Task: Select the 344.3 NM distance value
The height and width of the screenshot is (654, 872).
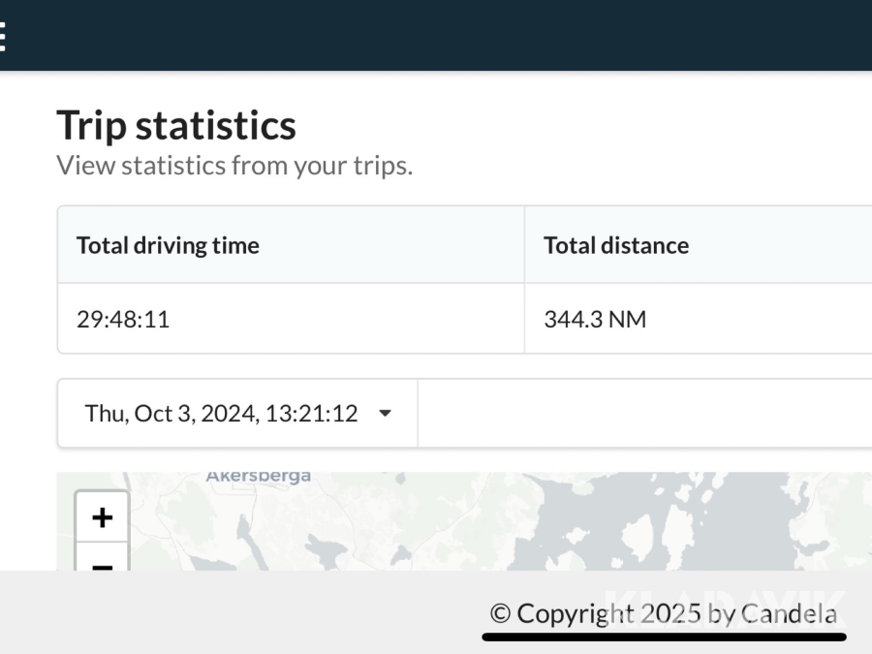Action: pos(595,319)
